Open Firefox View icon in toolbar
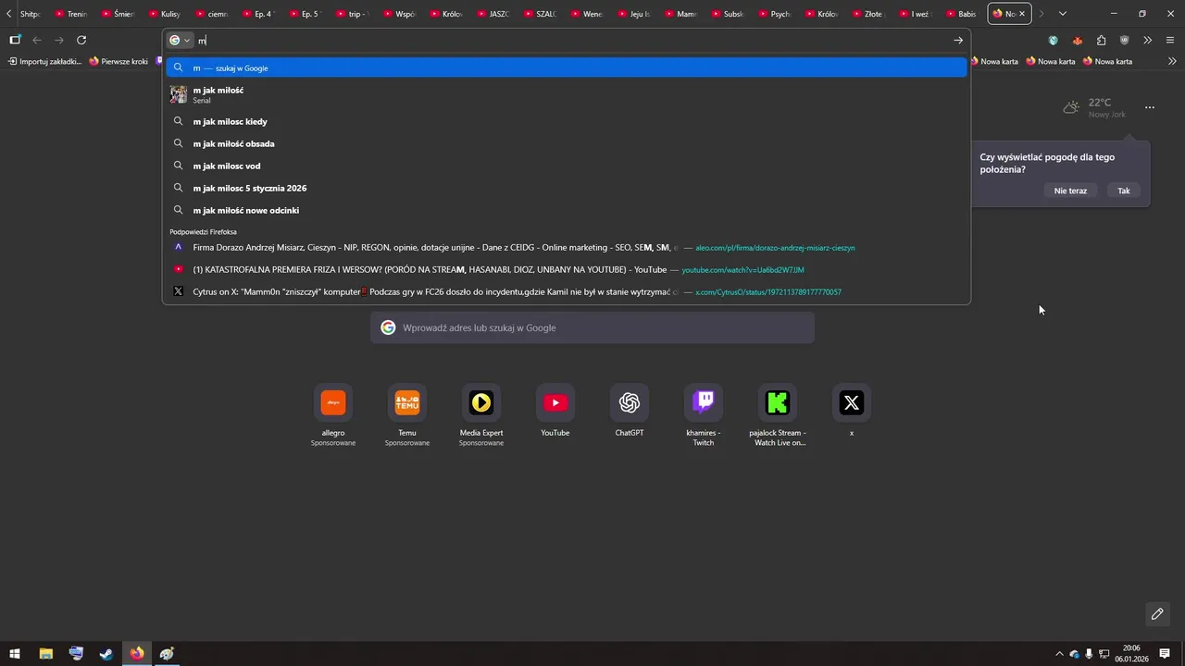The height and width of the screenshot is (666, 1185). coord(15,40)
